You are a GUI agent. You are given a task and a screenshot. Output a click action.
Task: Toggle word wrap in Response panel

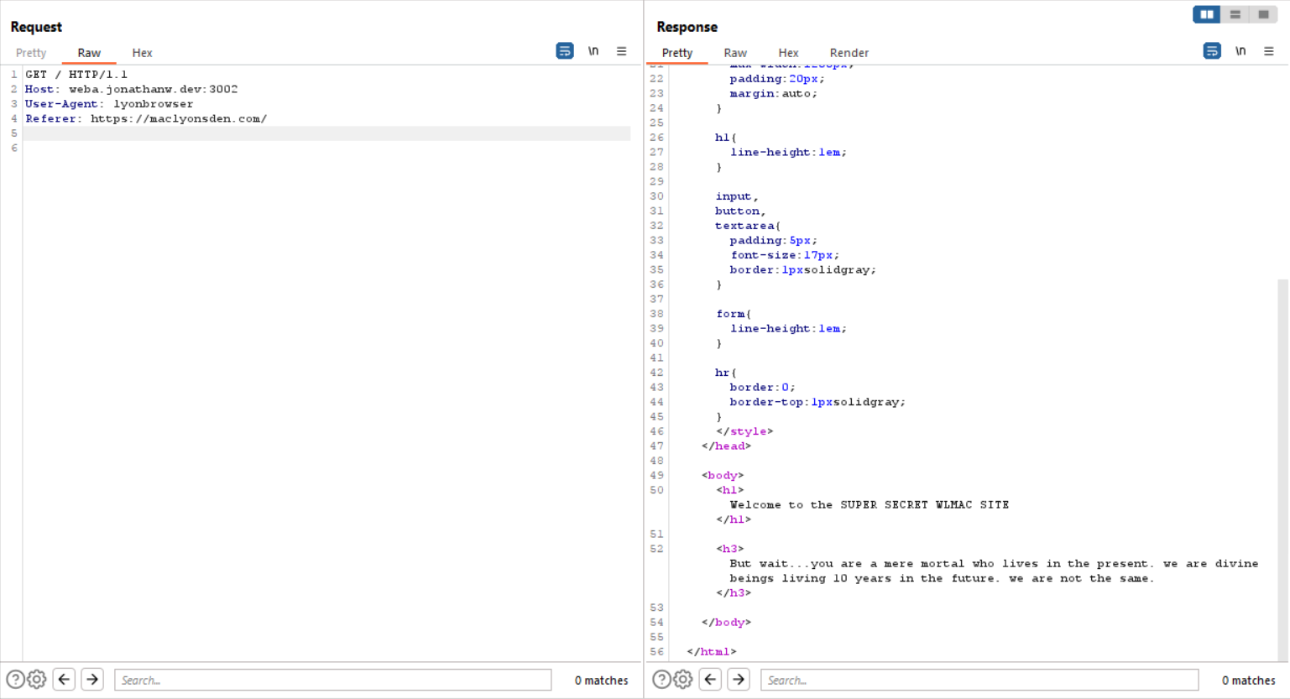pos(1212,51)
